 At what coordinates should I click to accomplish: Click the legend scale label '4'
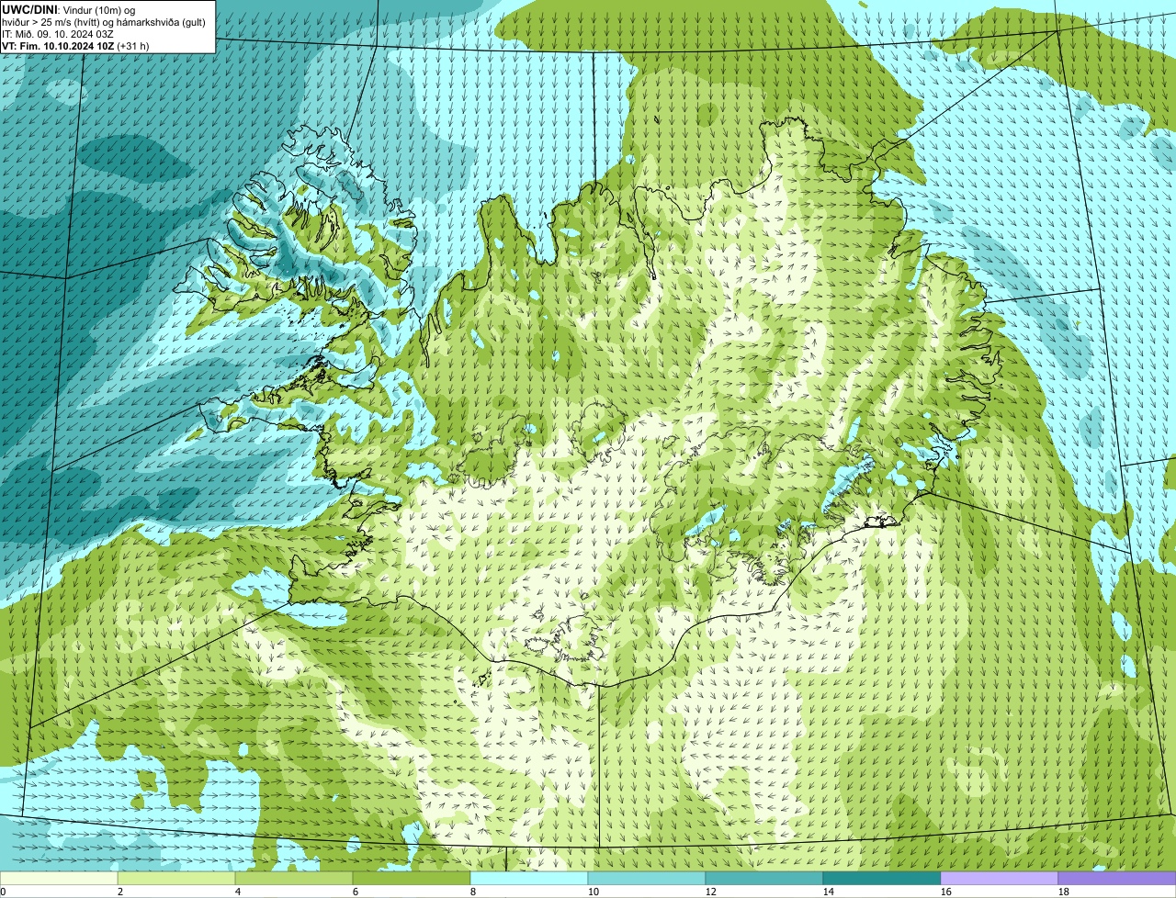point(238,892)
